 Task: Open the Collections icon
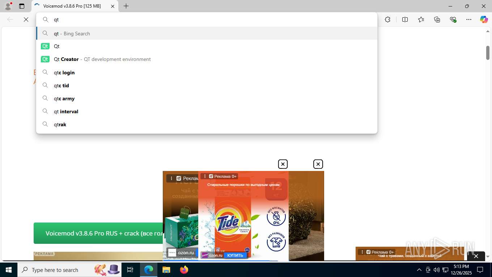(437, 19)
